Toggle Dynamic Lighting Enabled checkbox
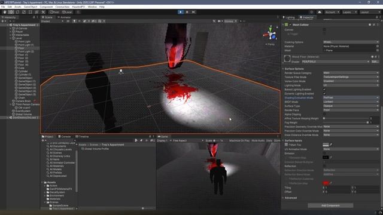The height and width of the screenshot is (215, 383). [324, 94]
